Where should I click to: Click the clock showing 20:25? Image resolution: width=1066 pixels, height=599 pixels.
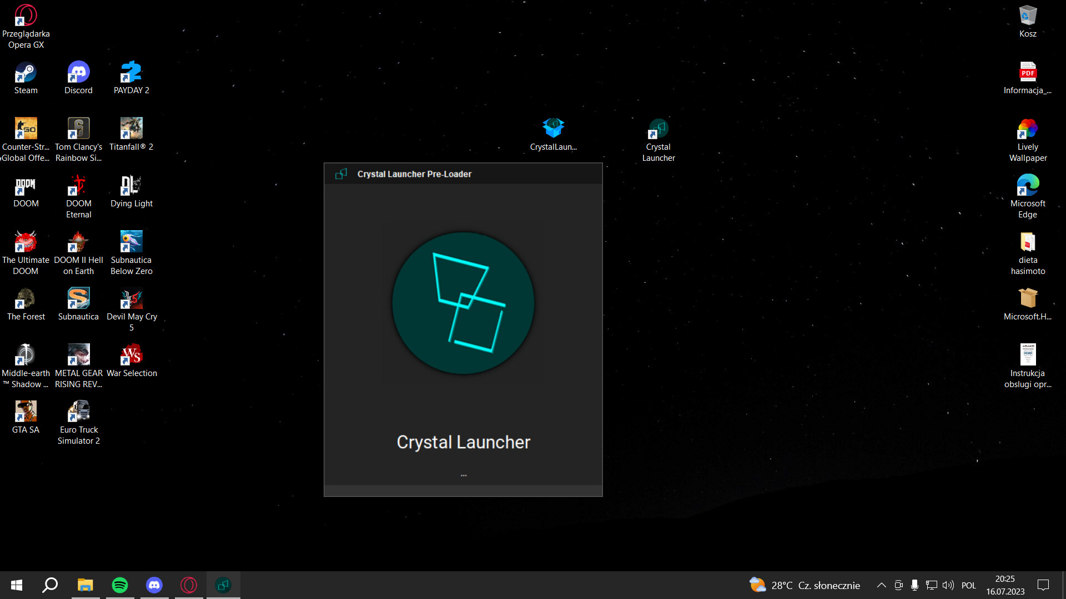[x=1005, y=585]
